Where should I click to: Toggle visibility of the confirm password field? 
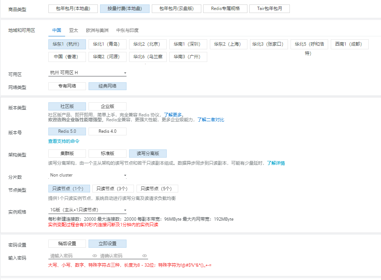coord(145,256)
